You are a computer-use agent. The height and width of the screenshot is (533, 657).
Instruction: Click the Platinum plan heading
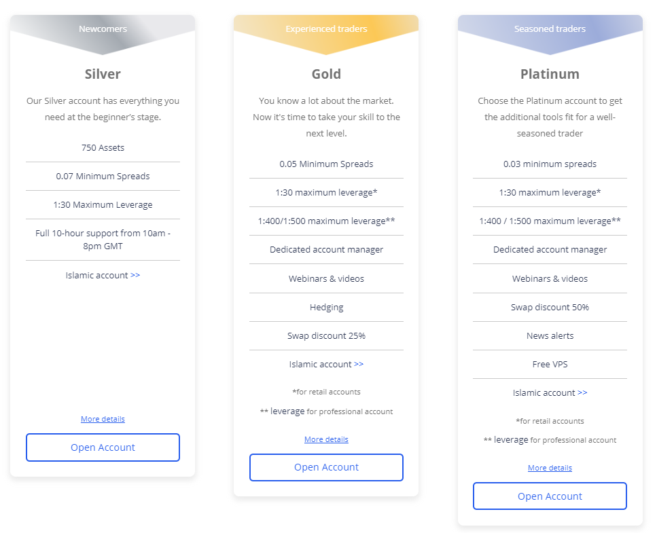pos(550,74)
